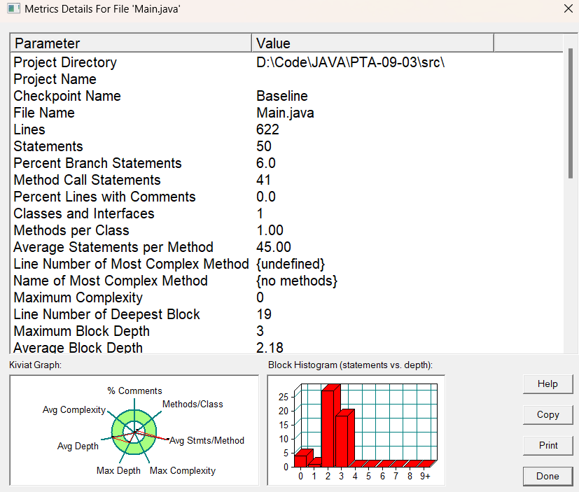Select the Statements parameter row
Viewport: 579px width, 492px height.
(x=286, y=146)
